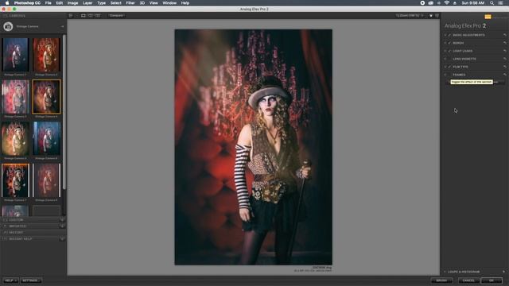Select the Vintage Camera 5 preset thumbnail

[16, 138]
